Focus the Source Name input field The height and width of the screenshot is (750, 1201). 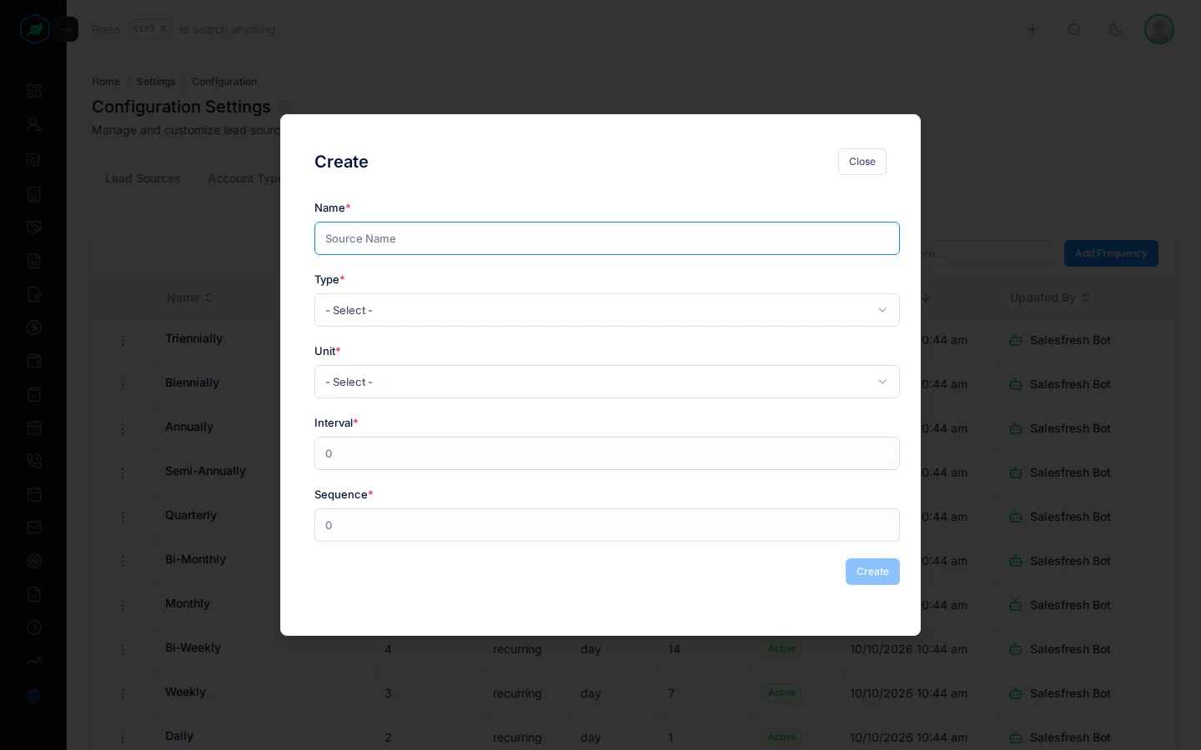(x=607, y=238)
